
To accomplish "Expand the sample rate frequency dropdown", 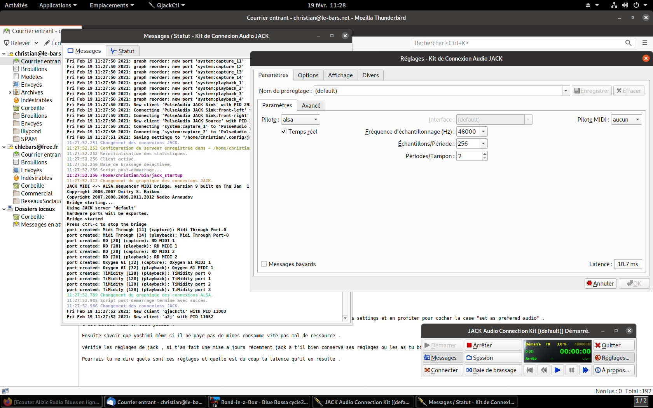I will coord(483,132).
